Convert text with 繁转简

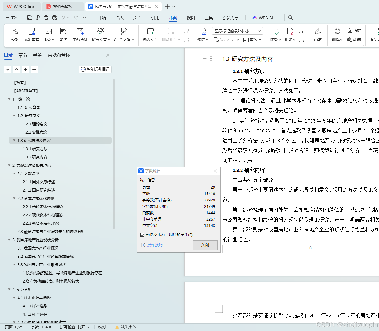354,40
